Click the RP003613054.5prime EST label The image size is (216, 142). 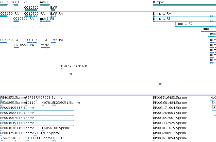170,138
